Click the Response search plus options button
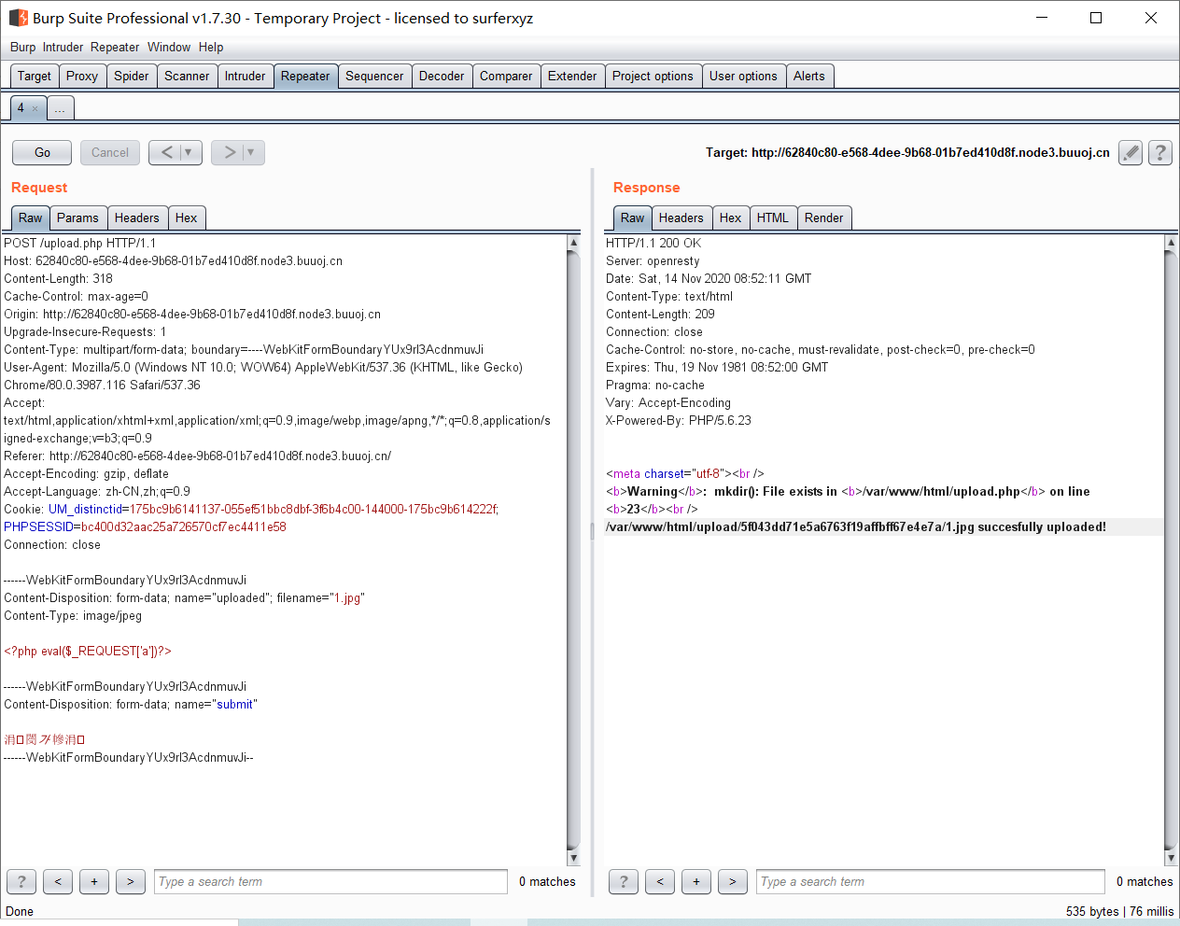 (696, 881)
